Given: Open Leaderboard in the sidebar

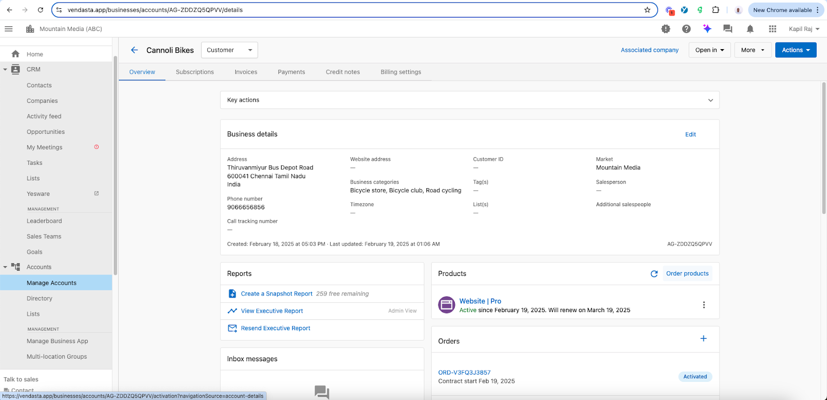Looking at the screenshot, I should click(44, 221).
